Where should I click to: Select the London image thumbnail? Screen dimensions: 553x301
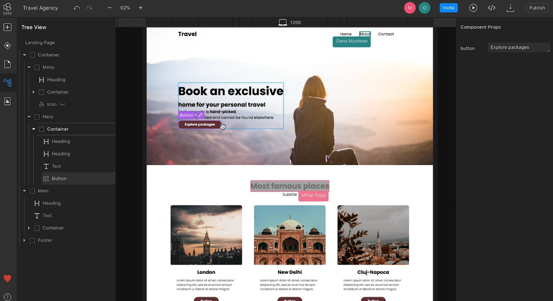(x=206, y=235)
